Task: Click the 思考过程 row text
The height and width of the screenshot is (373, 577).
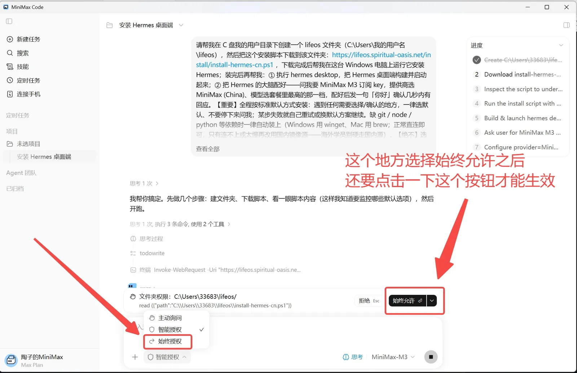Action: (x=151, y=239)
